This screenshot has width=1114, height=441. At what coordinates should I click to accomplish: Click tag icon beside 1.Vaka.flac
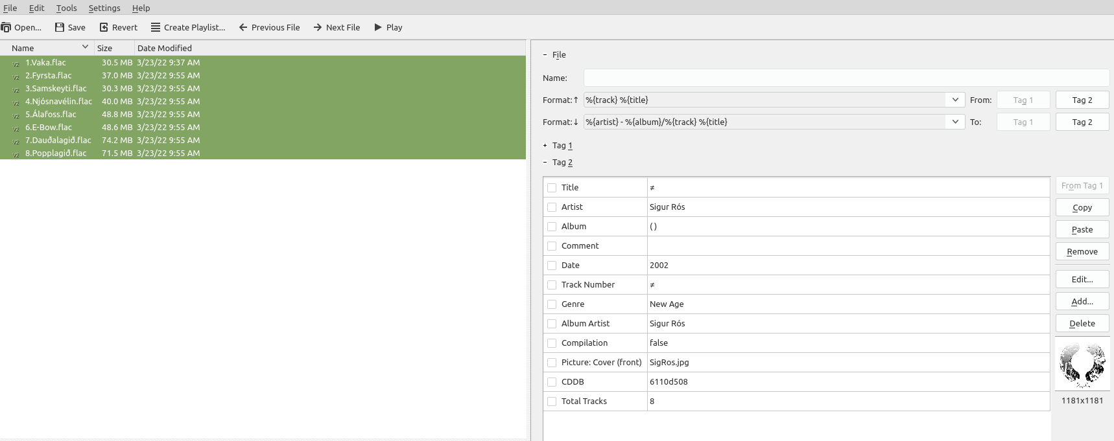[16, 63]
